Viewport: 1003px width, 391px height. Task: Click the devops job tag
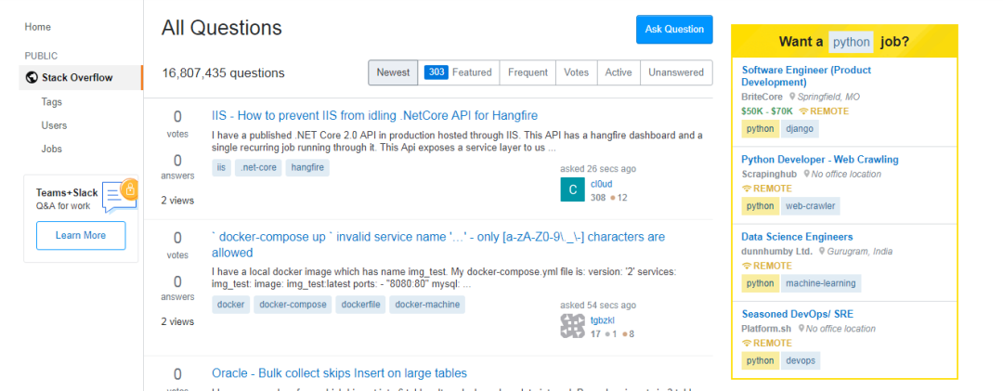tap(801, 361)
